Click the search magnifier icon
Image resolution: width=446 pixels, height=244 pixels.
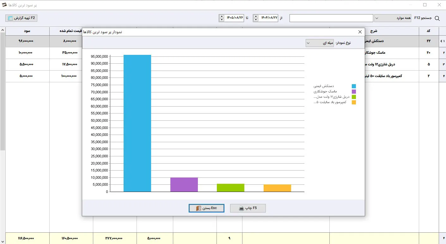[x=437, y=18]
